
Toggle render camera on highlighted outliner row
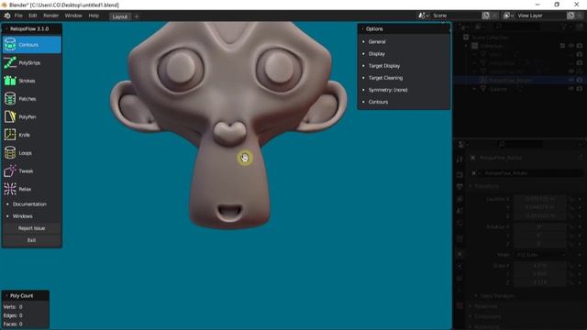(580, 80)
